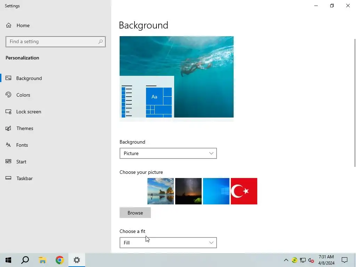
Task: Click the Colors palette icon
Action: point(8,95)
